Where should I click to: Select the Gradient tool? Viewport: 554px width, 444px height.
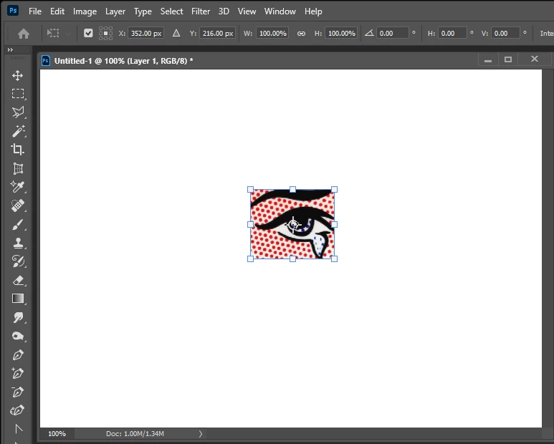pos(18,299)
